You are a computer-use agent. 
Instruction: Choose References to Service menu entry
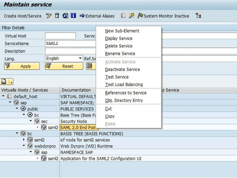pos(126,93)
